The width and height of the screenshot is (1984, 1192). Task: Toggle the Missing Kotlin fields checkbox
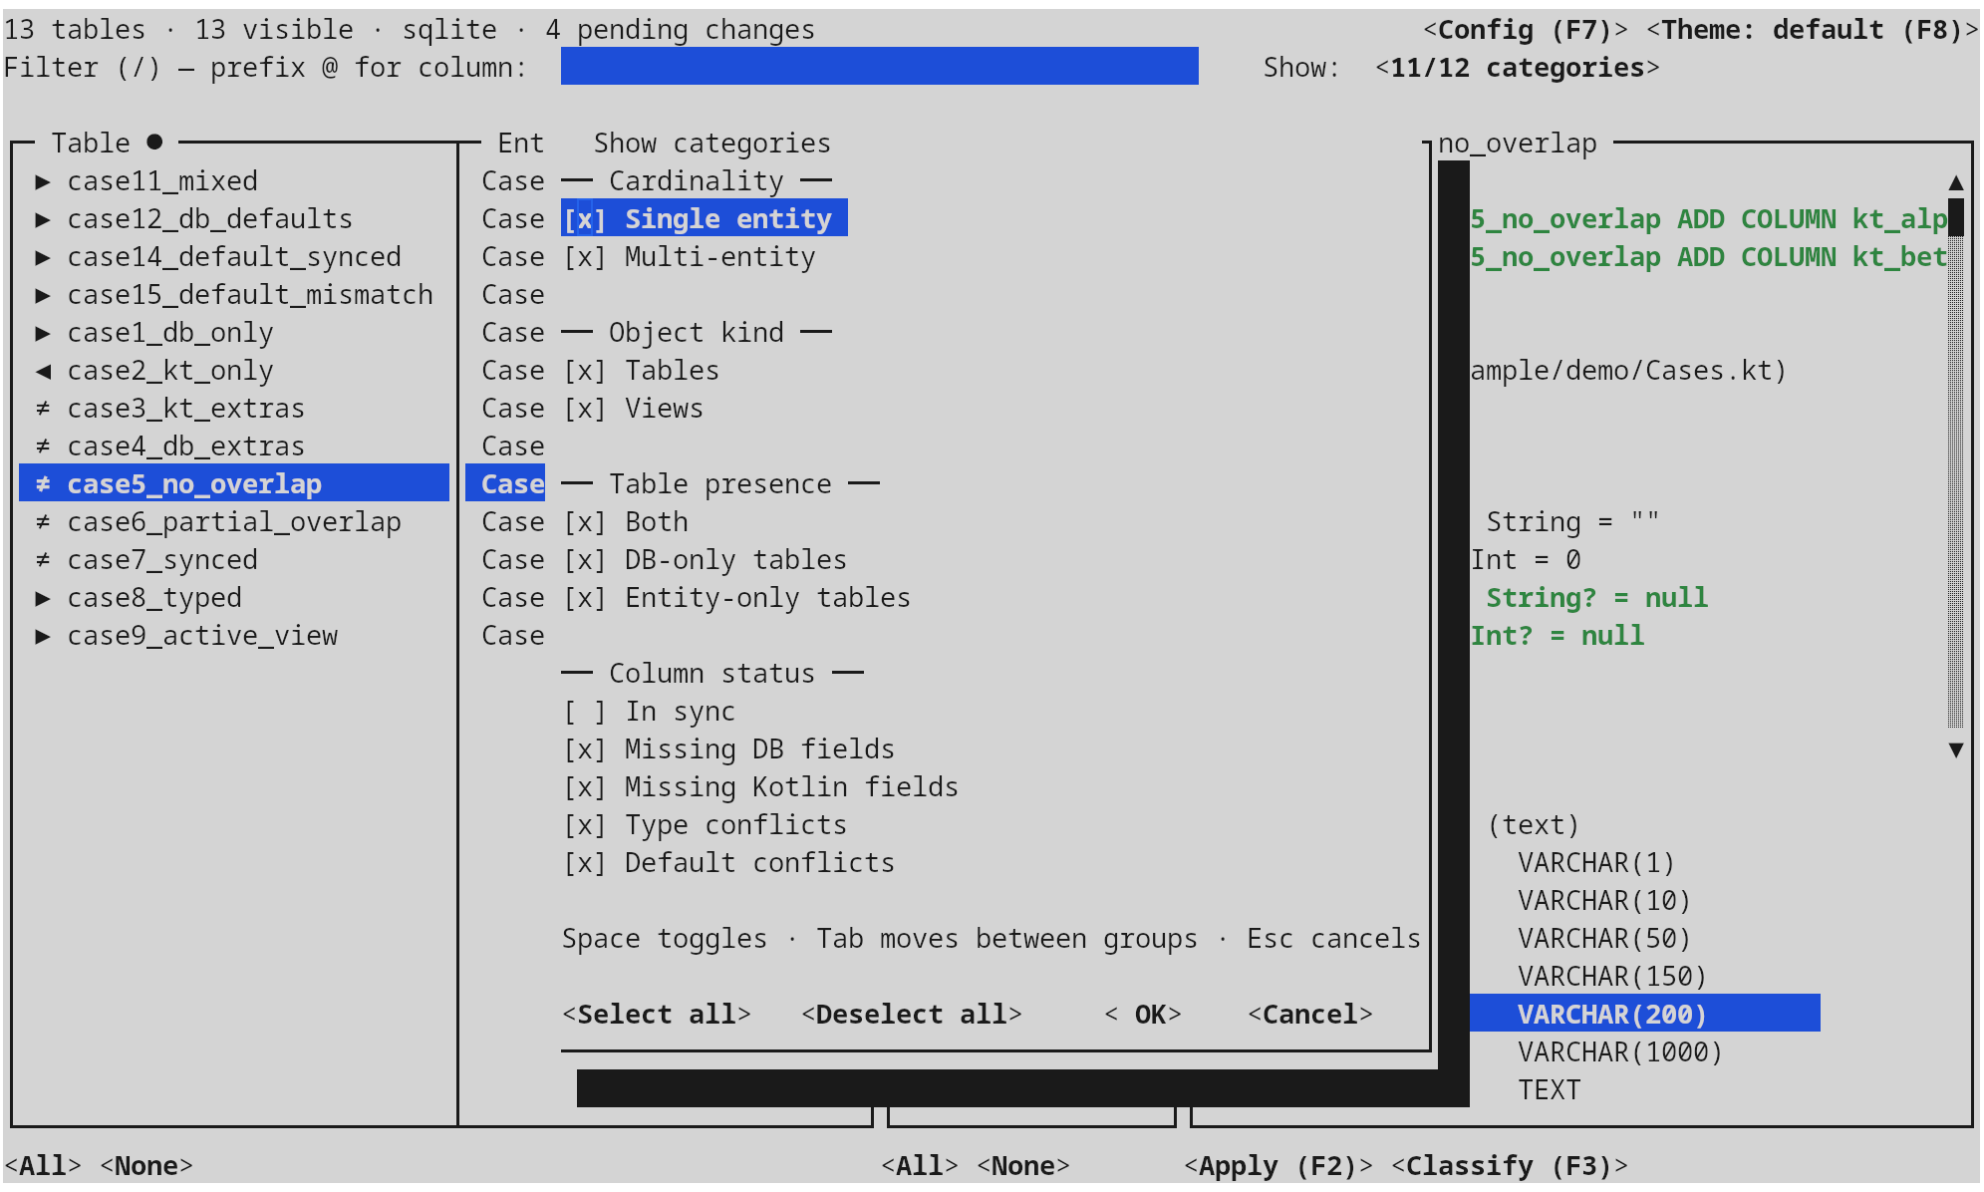pos(585,787)
